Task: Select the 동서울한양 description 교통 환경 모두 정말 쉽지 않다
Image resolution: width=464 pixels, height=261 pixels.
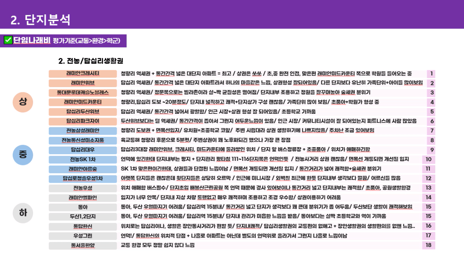Action: tap(157, 245)
